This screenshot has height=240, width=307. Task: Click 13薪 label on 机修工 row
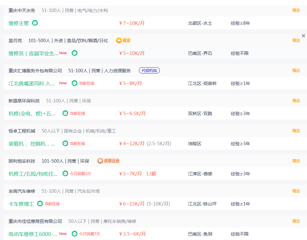coord(151,174)
